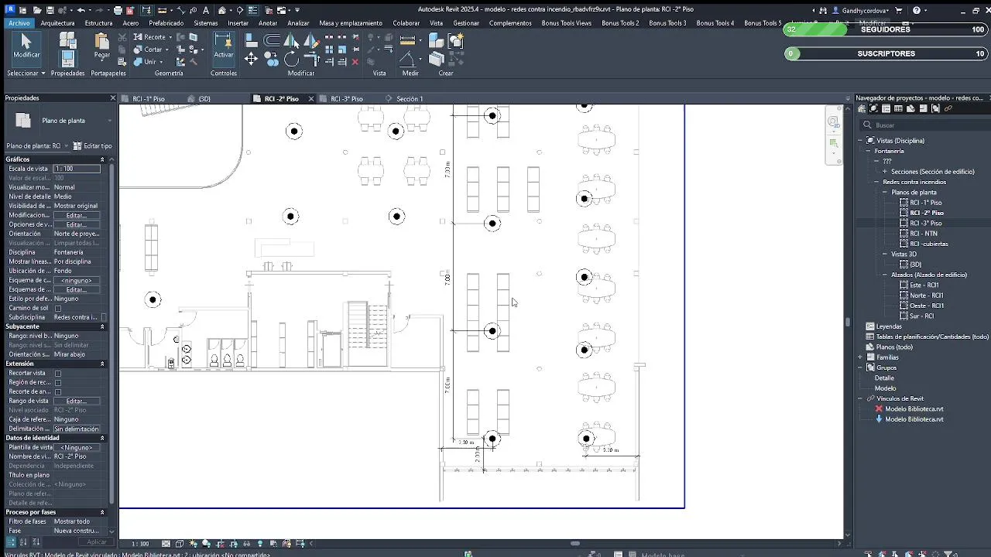Click the Unir geometry tool
991x557 pixels.
144,62
